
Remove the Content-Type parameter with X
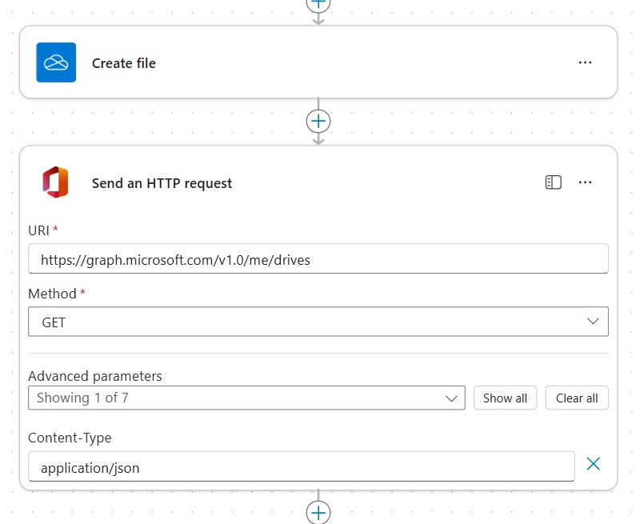point(593,464)
